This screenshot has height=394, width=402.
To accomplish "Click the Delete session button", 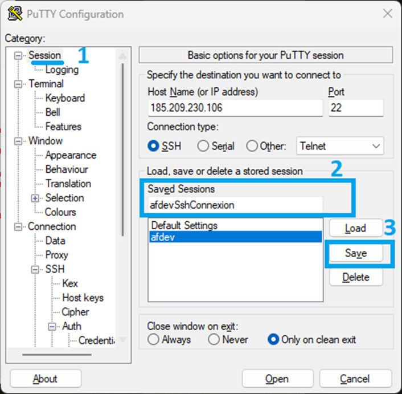I will (356, 277).
